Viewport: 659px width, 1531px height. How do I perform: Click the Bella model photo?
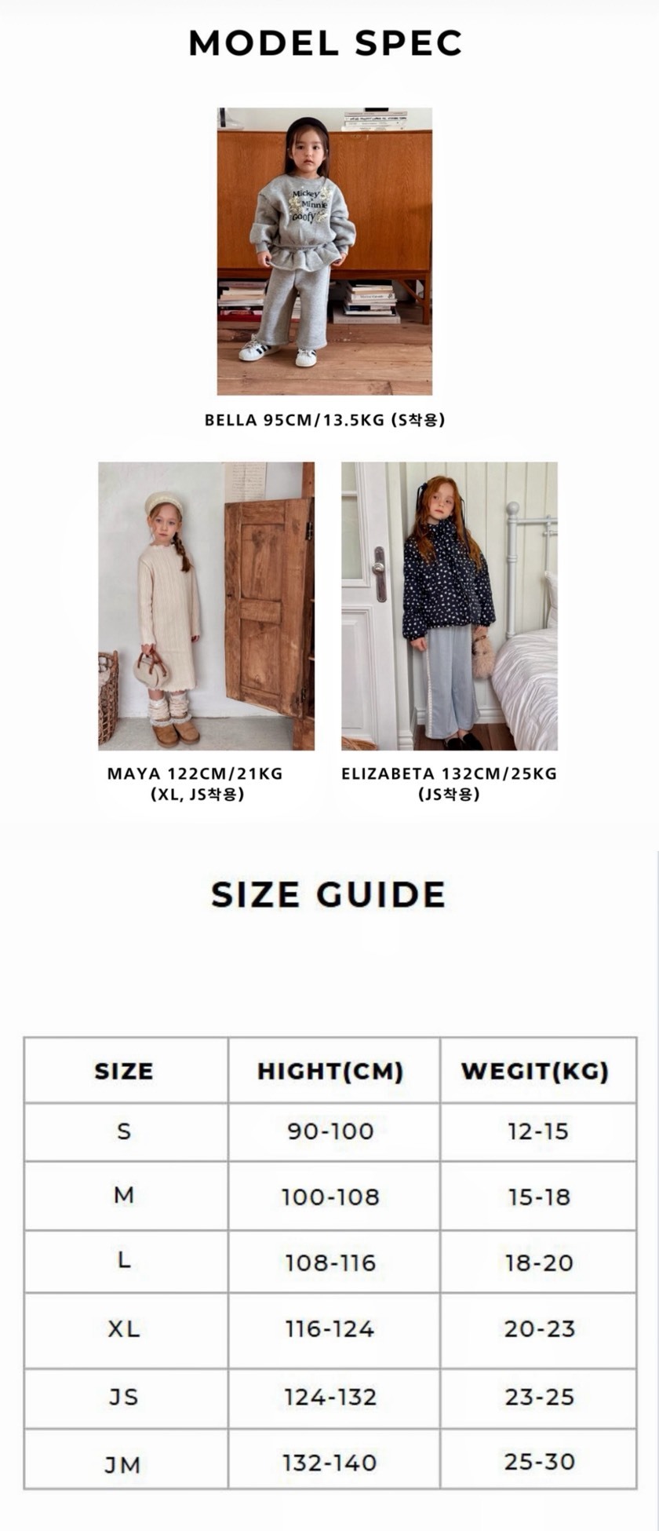324,251
